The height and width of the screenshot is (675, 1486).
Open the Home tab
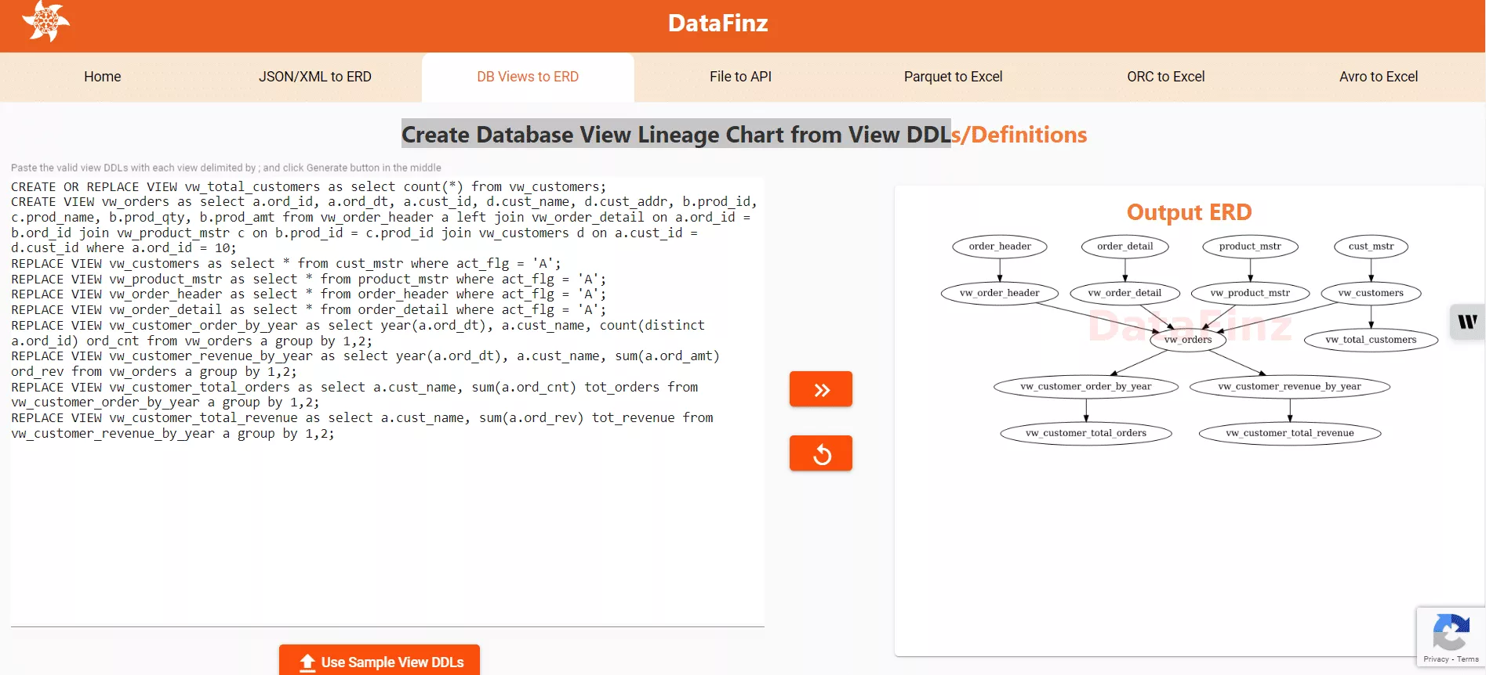coord(103,77)
